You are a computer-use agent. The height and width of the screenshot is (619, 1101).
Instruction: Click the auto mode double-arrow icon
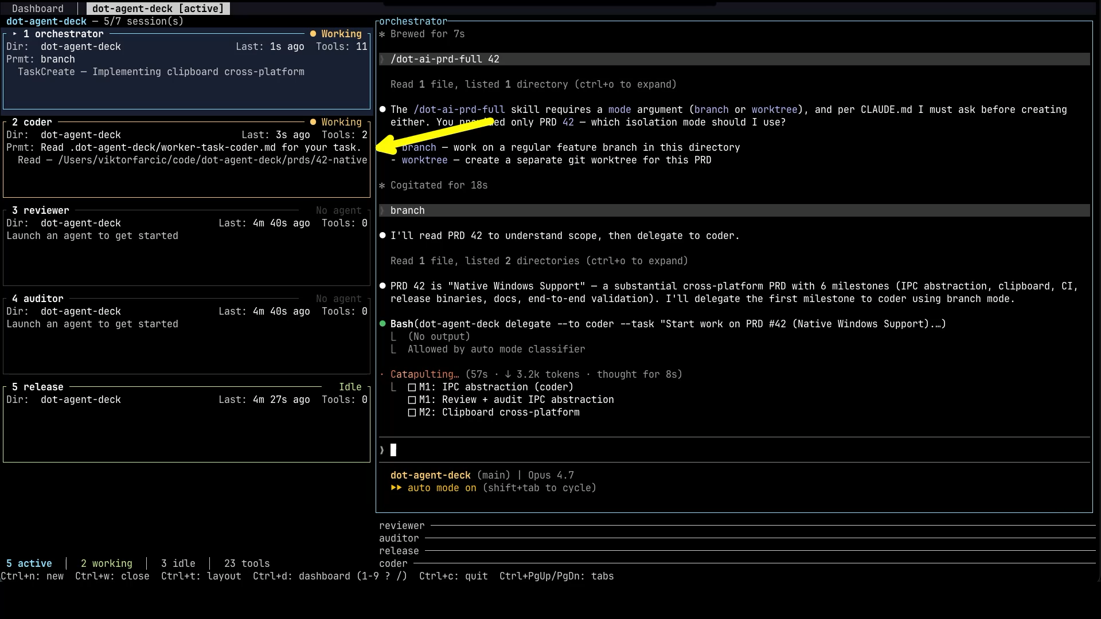pyautogui.click(x=396, y=488)
